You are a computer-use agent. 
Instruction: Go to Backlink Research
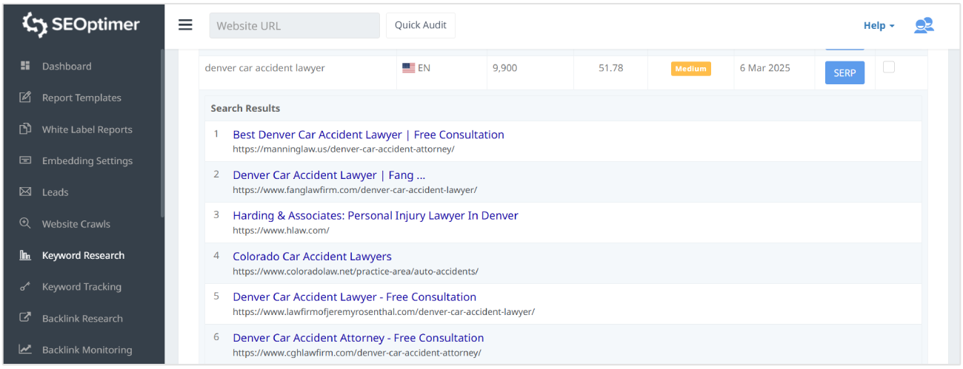pos(82,319)
